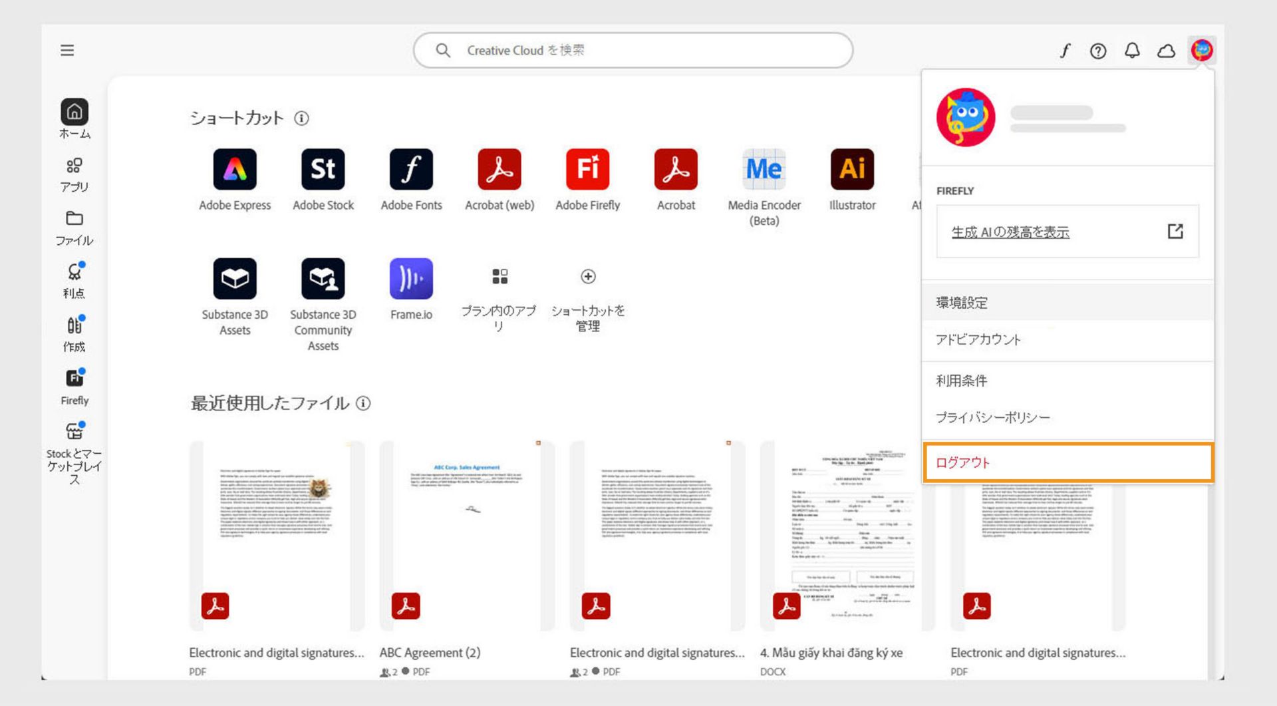The height and width of the screenshot is (706, 1277).
Task: Open the first Electronic and digital signatures PDF thumbnail
Action: pos(277,536)
